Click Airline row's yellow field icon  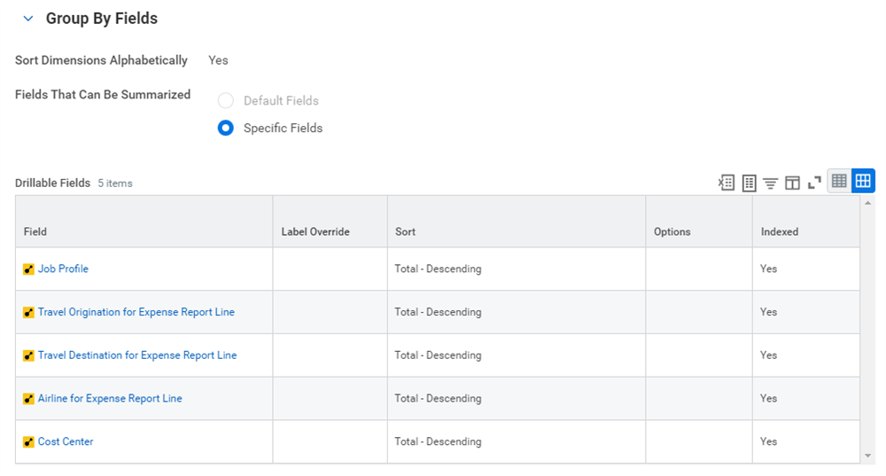coord(28,399)
